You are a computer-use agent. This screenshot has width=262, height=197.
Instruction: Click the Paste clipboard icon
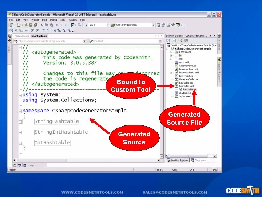tap(52, 25)
